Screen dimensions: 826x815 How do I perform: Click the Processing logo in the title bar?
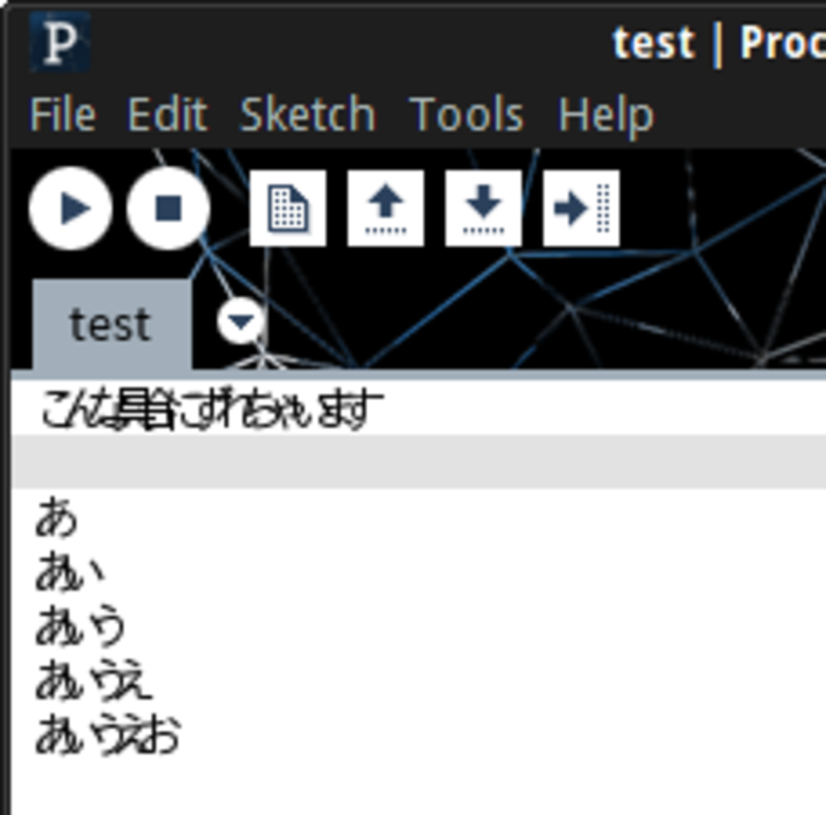[x=60, y=43]
